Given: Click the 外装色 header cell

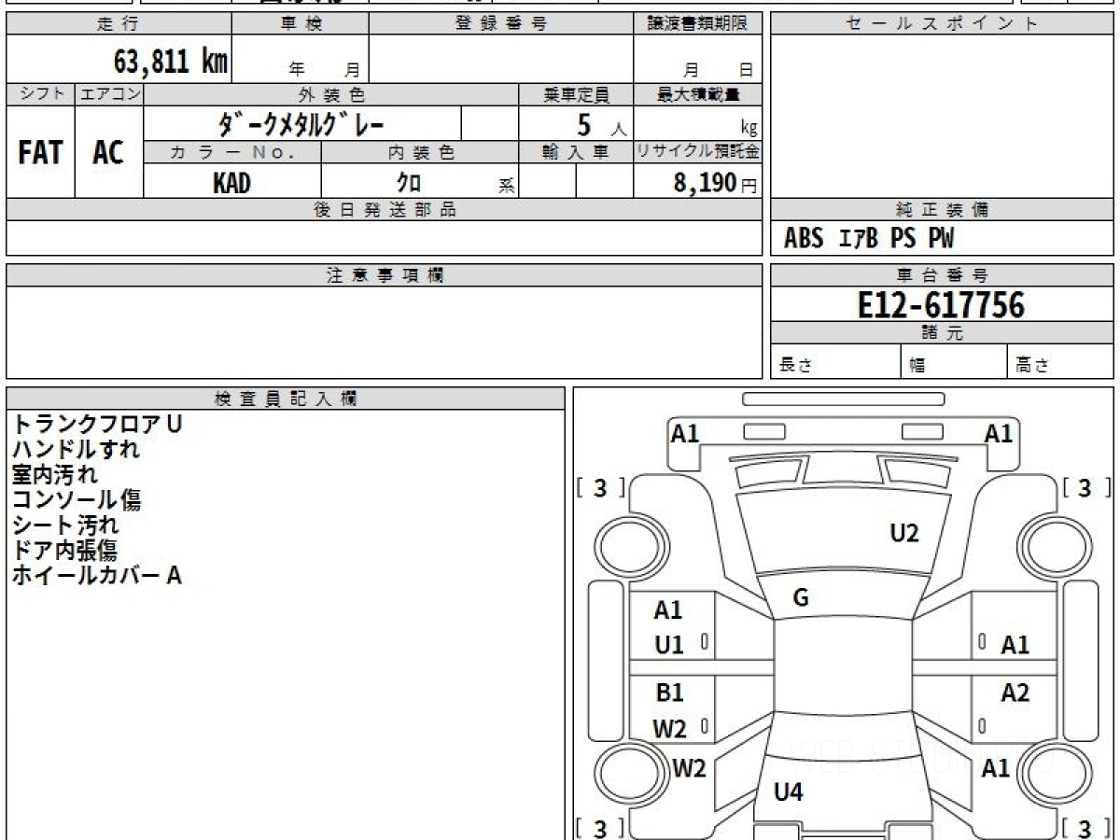Looking at the screenshot, I should [x=331, y=94].
